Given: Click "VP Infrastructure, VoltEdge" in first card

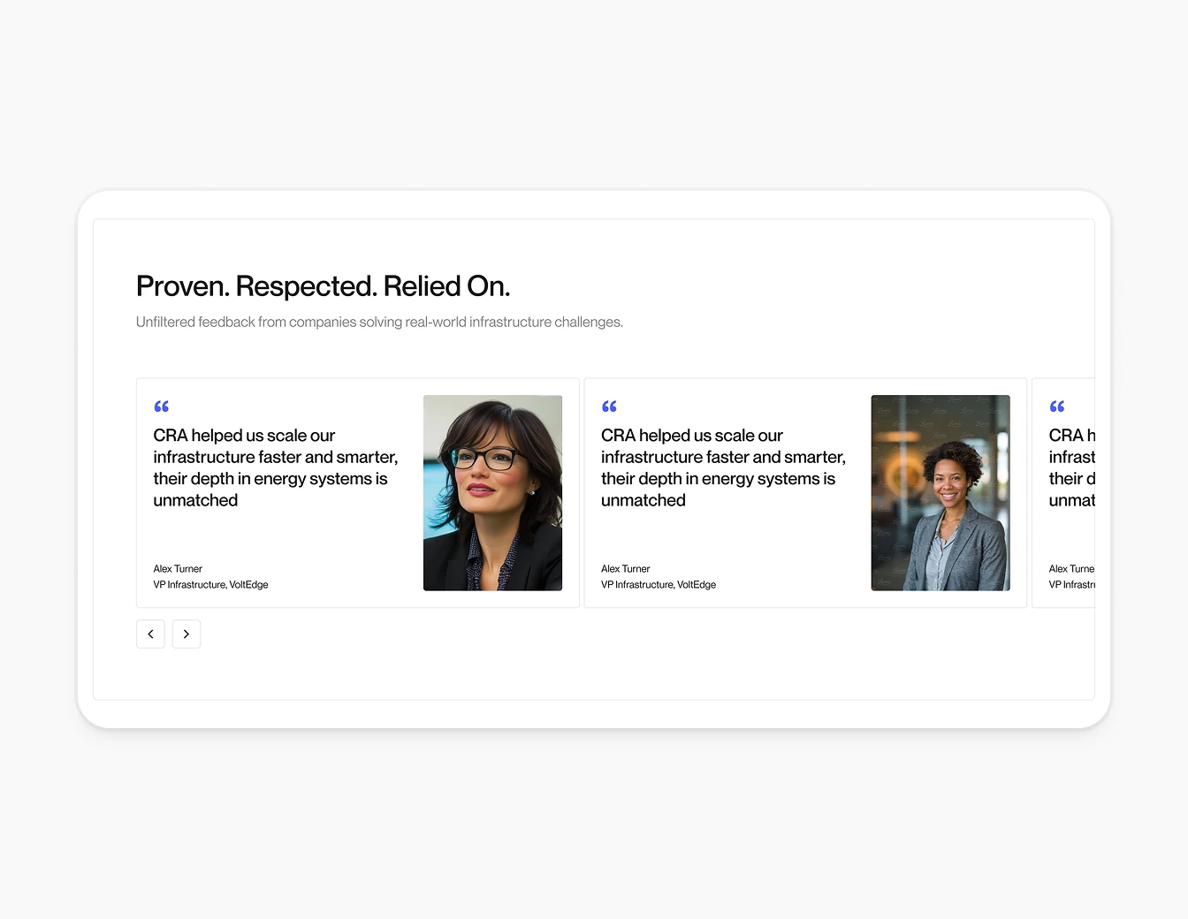Looking at the screenshot, I should pos(210,585).
